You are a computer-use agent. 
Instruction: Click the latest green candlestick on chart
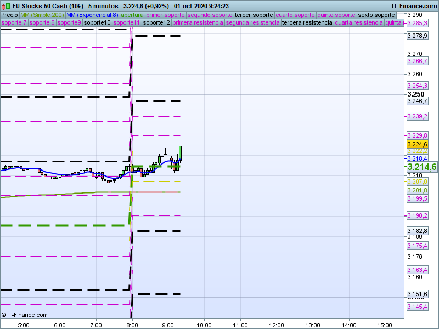click(181, 153)
